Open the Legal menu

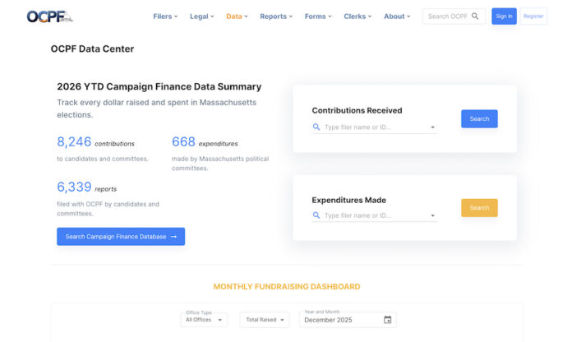tap(201, 16)
